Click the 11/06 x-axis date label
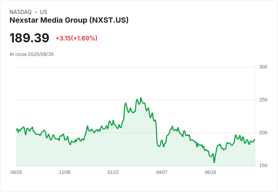 tap(65, 172)
